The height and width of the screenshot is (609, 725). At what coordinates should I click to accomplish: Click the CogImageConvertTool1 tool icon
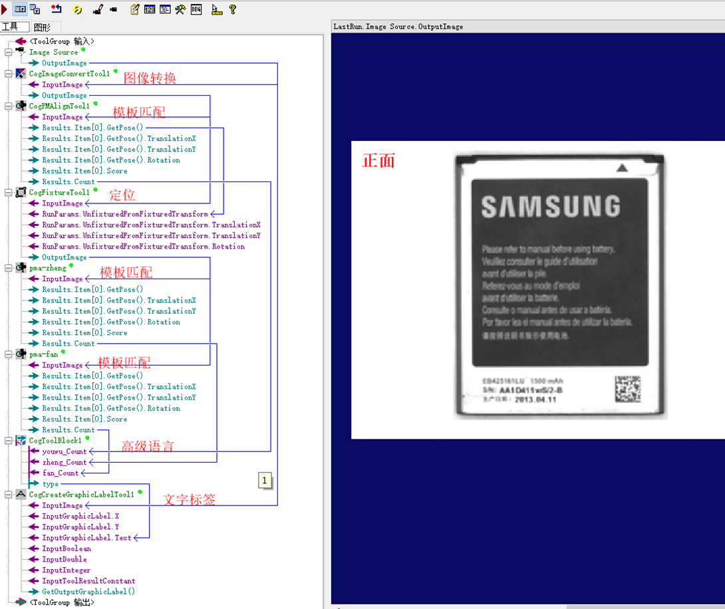click(x=21, y=74)
